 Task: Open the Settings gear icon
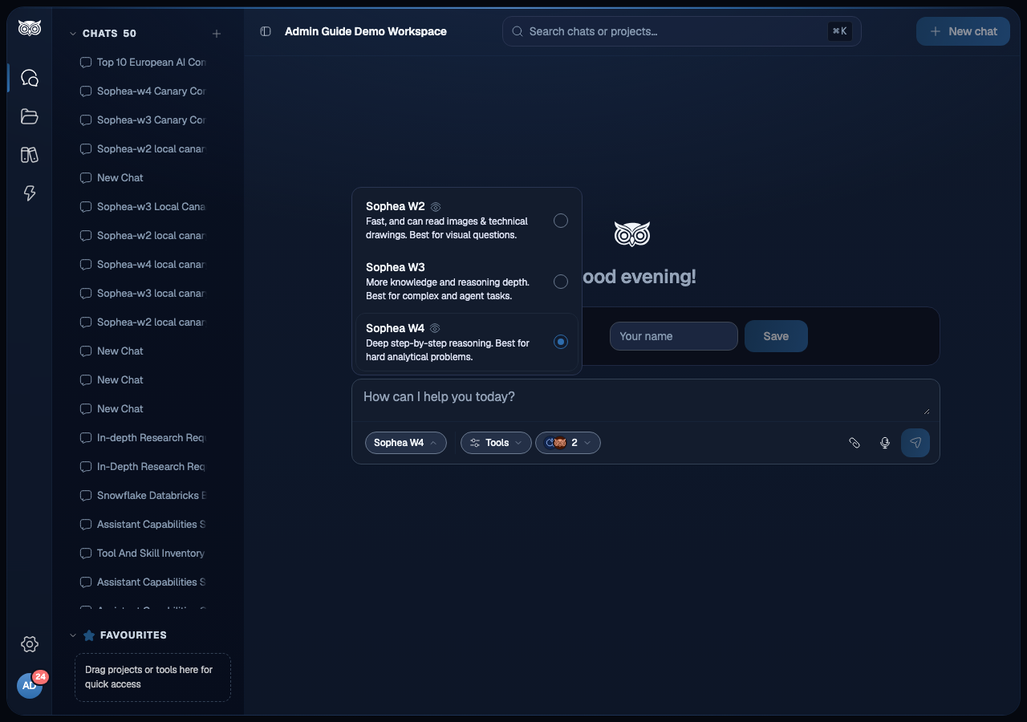click(x=30, y=644)
